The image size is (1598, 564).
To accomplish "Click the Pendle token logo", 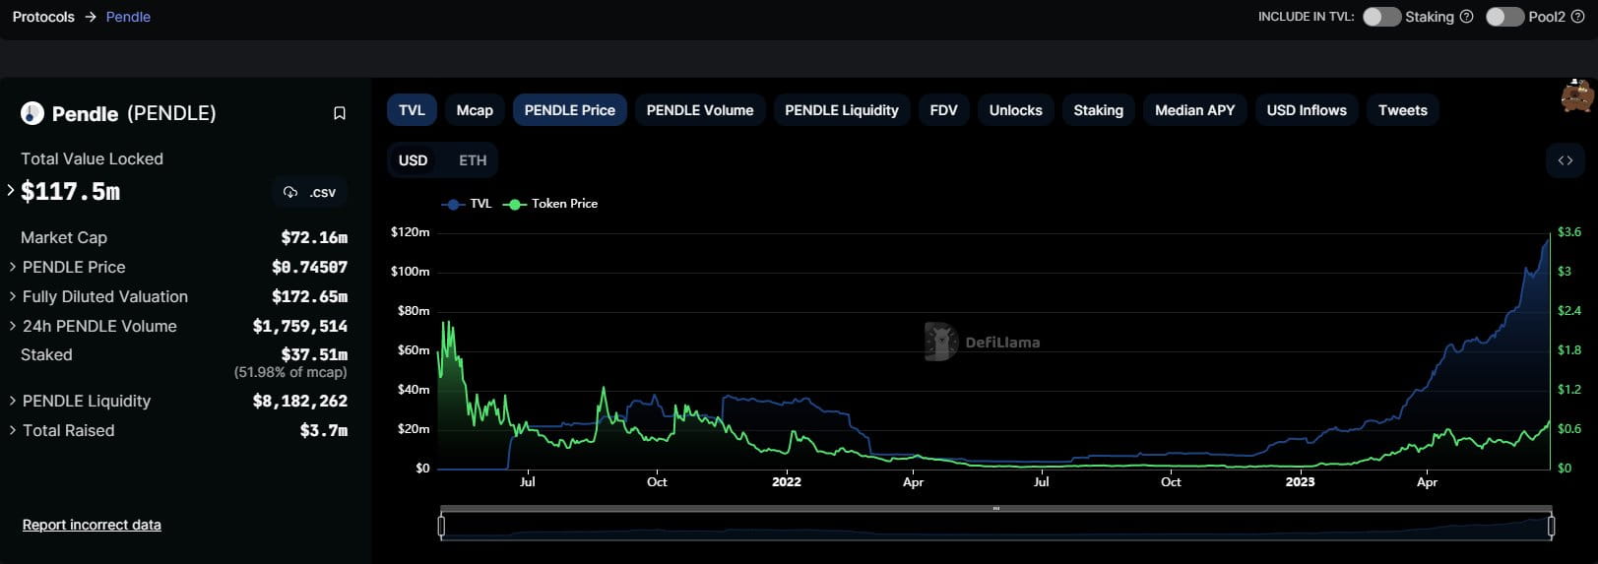I will tap(32, 113).
